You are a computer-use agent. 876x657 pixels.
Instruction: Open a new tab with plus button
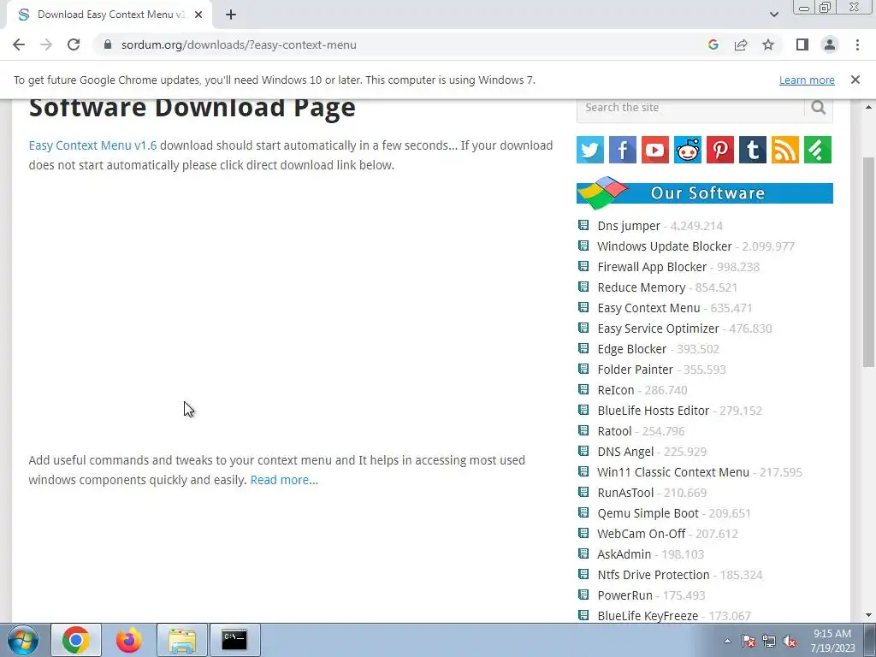[231, 15]
